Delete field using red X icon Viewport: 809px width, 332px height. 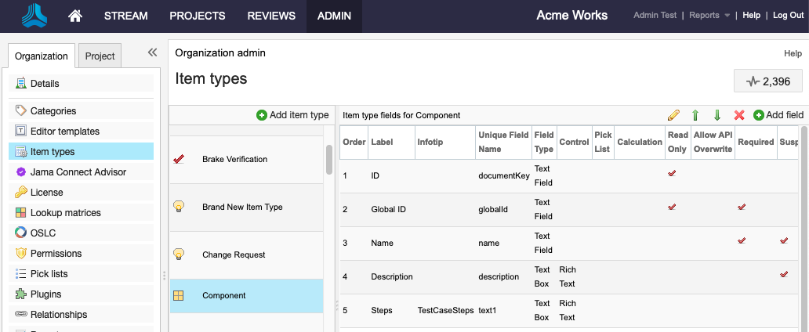[738, 115]
